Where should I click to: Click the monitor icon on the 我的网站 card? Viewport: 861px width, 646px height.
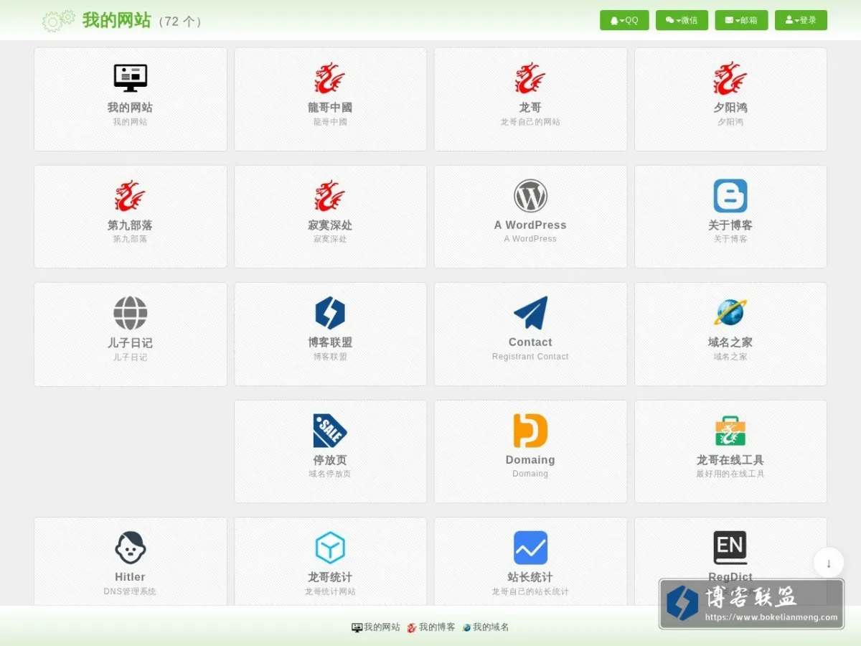pos(130,78)
